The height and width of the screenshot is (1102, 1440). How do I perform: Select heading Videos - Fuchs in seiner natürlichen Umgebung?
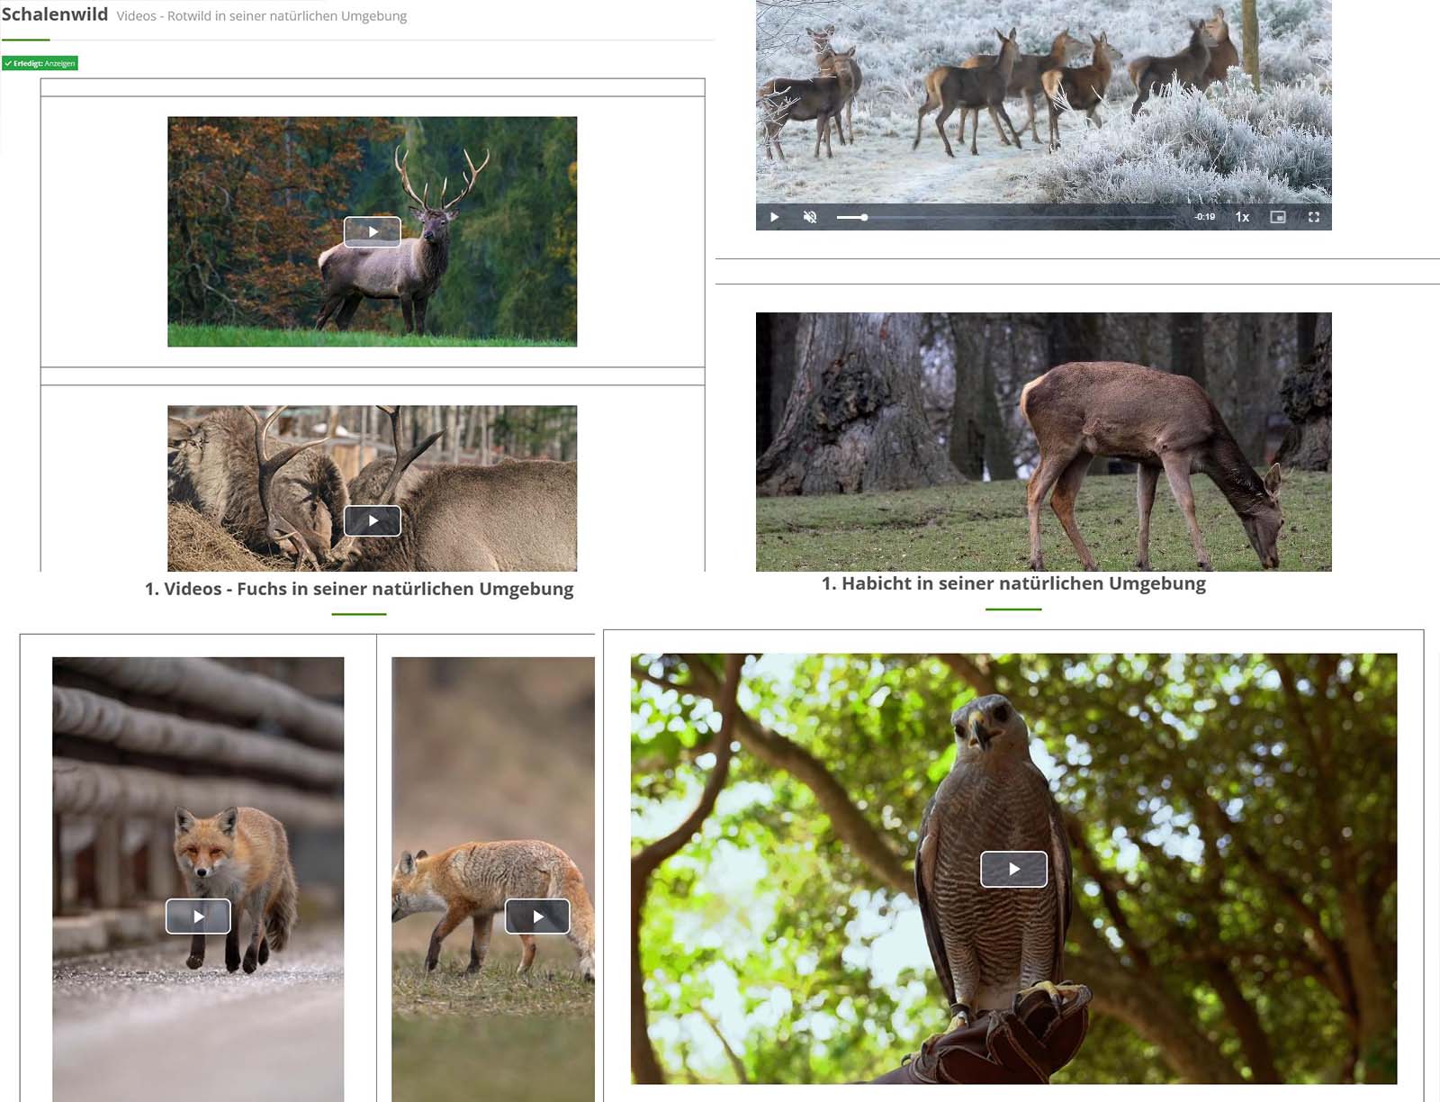point(359,589)
